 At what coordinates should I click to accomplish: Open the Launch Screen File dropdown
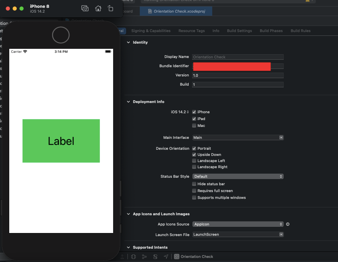click(238, 234)
